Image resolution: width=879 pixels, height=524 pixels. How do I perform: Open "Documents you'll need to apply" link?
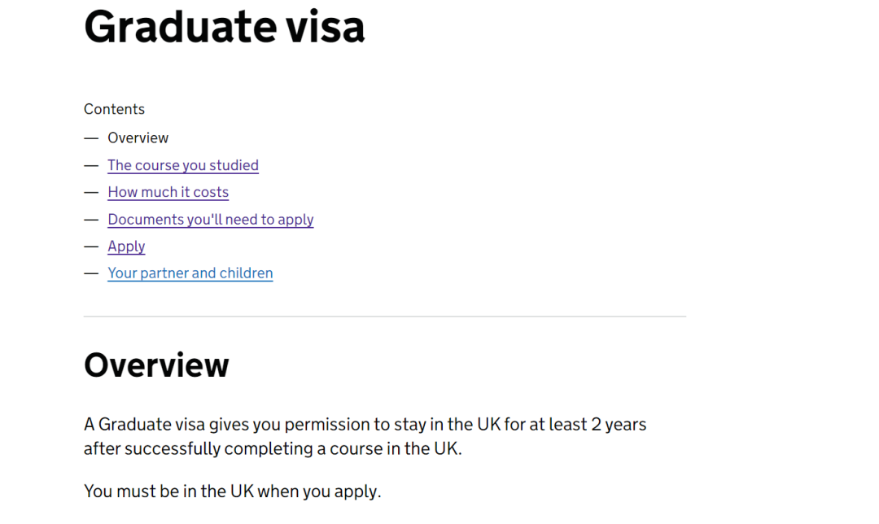pos(210,220)
